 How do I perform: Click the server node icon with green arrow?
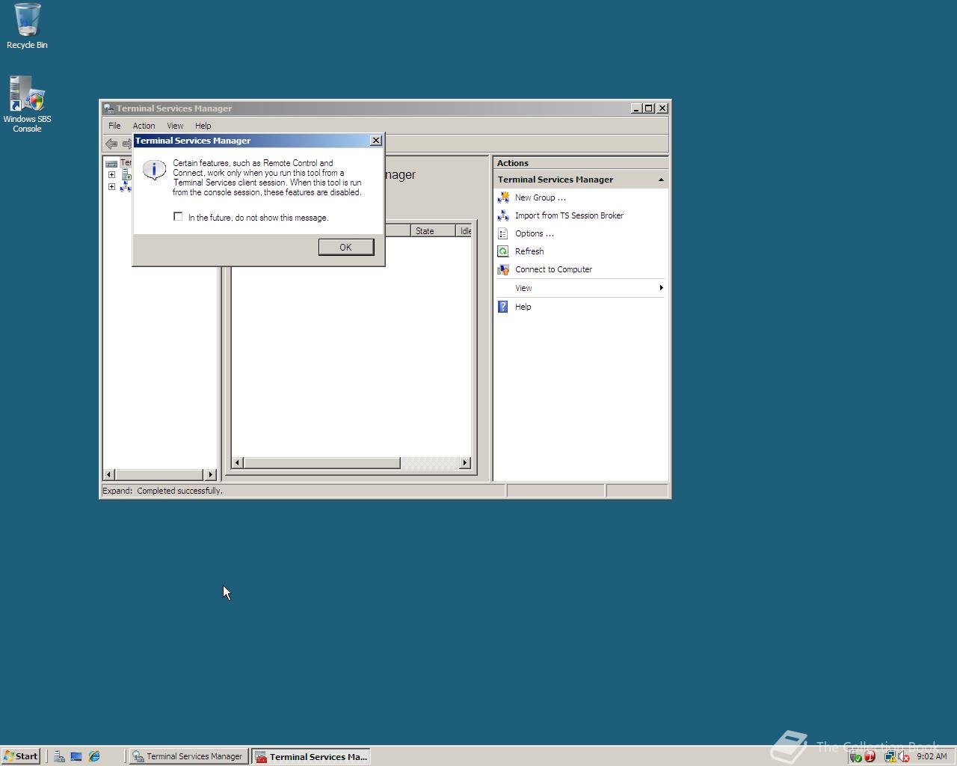pyautogui.click(x=126, y=175)
